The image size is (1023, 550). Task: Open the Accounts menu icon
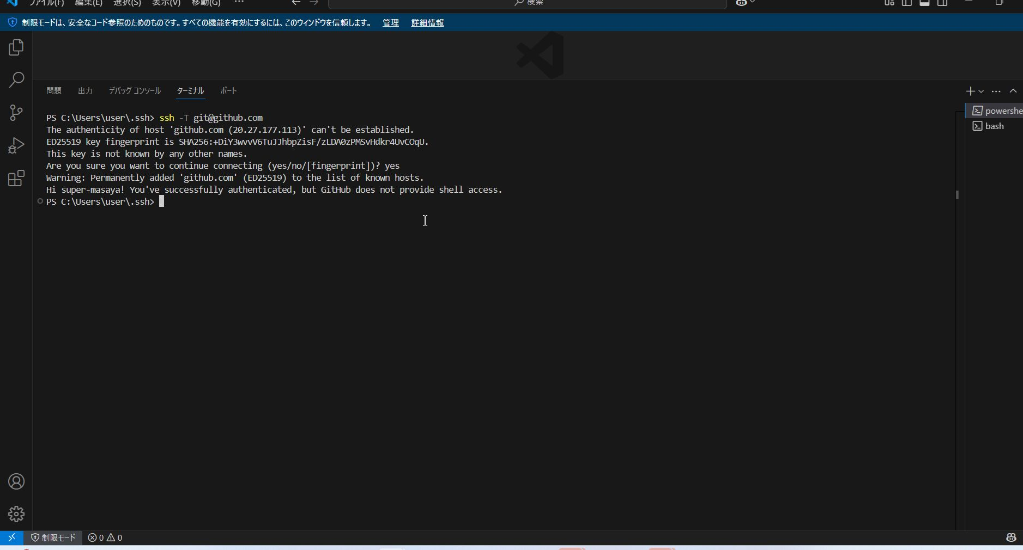[16, 482]
